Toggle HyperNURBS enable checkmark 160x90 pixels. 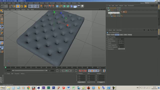tap(120, 8)
